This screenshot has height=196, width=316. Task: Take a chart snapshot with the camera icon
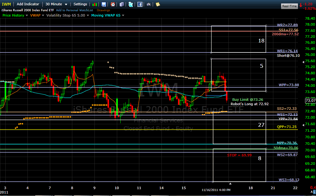149,4
